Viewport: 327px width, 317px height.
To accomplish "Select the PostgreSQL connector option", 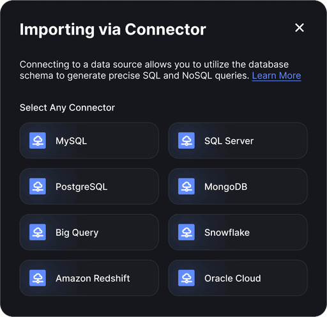I will pos(89,187).
